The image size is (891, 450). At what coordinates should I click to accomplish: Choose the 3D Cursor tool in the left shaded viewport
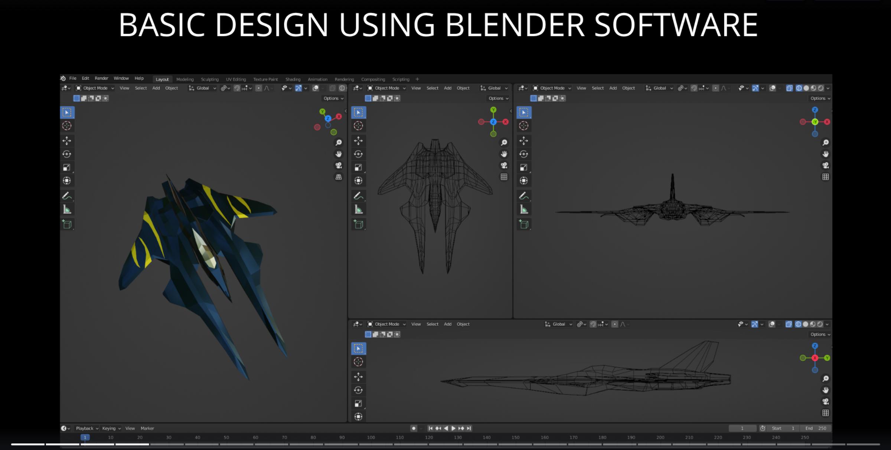coord(67,126)
